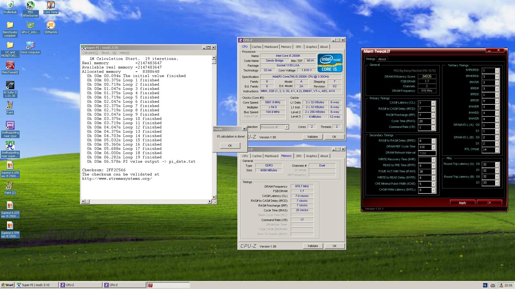Screen dimensions: 515x289
Task: Click Validate in the lower CPU-Z window
Action: coord(313,246)
